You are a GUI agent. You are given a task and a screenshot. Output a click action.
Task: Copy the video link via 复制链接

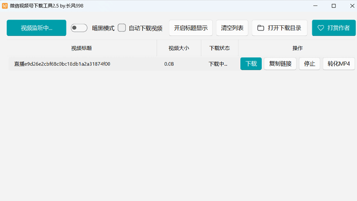pos(280,64)
